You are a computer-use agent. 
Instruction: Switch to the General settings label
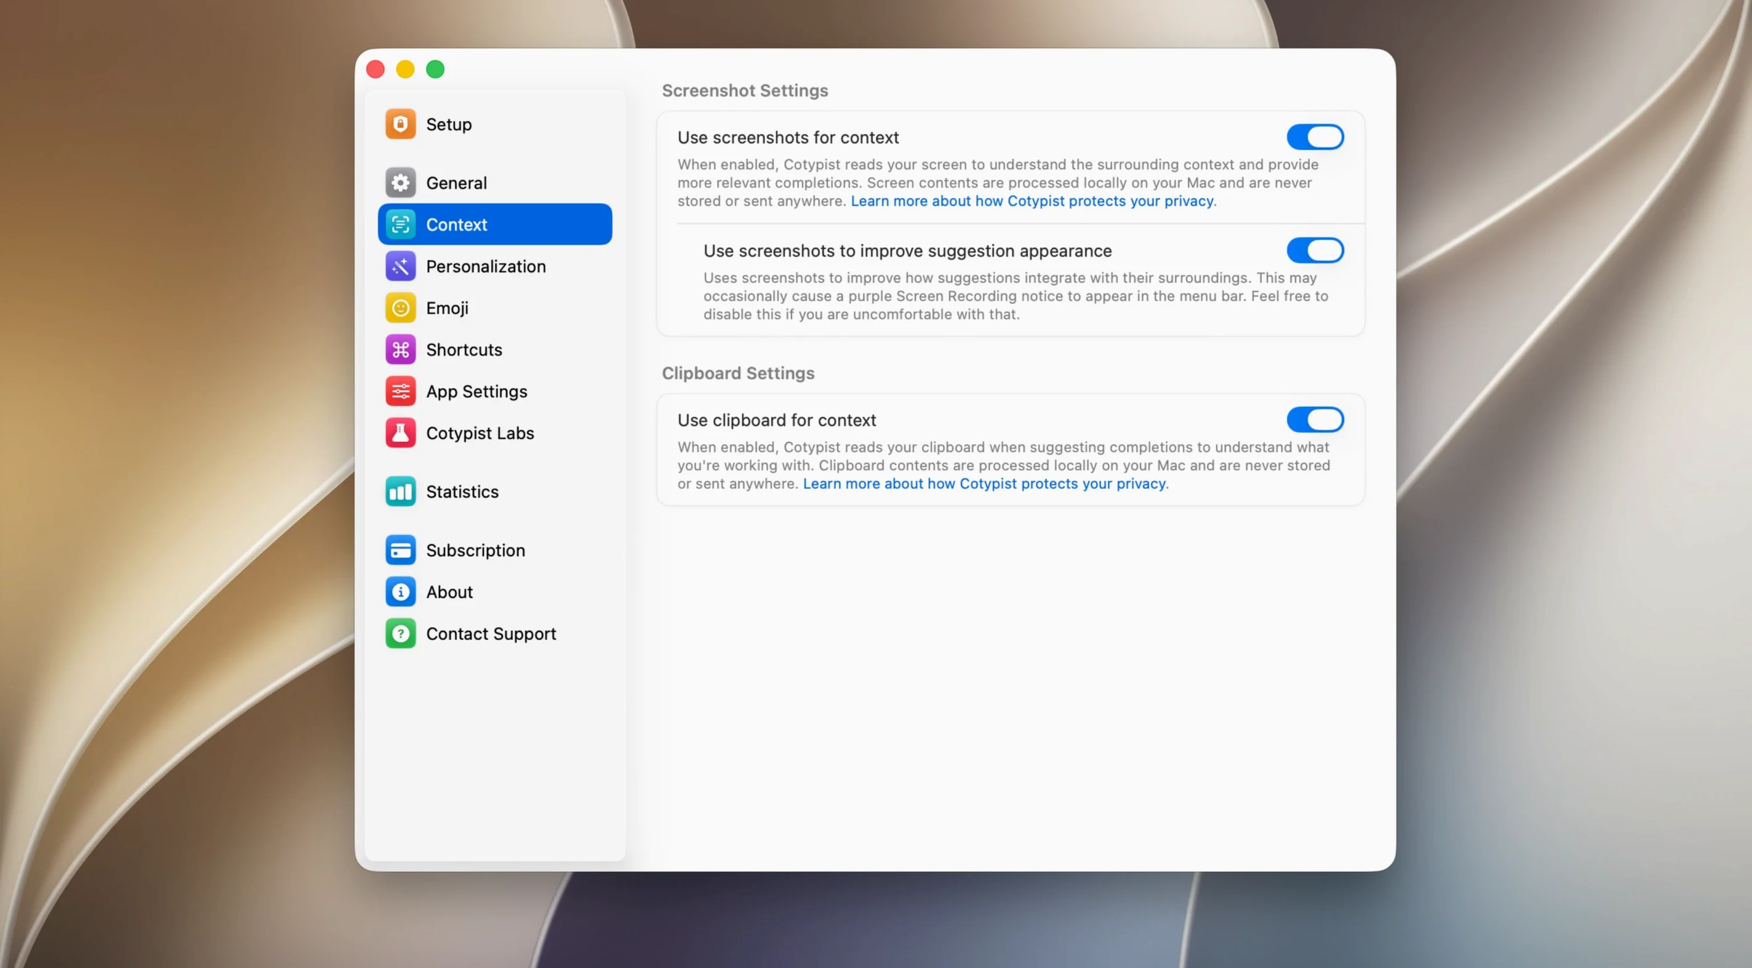456,183
